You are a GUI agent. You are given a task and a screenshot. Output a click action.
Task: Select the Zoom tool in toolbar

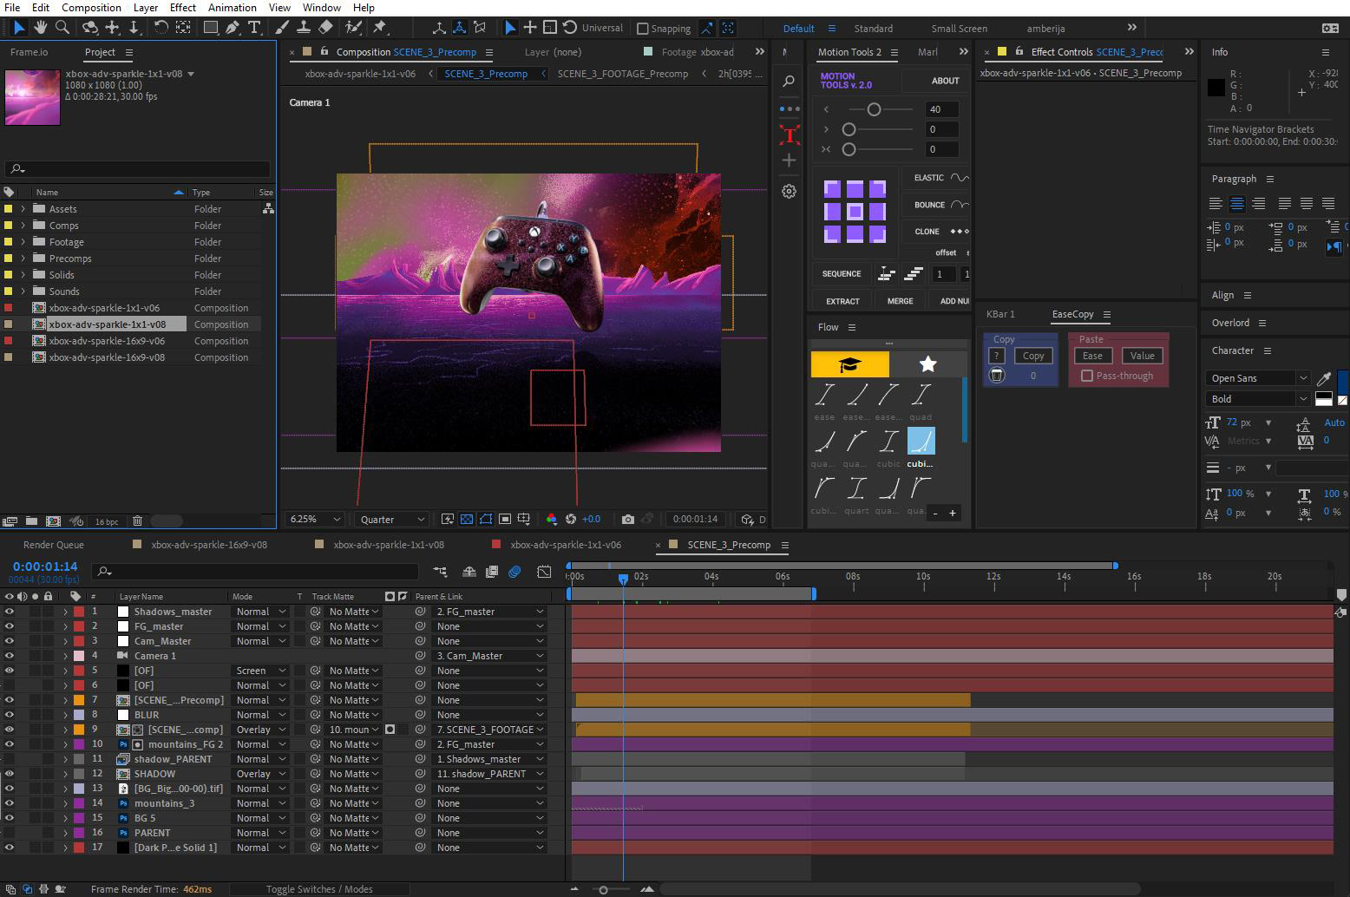(x=62, y=28)
